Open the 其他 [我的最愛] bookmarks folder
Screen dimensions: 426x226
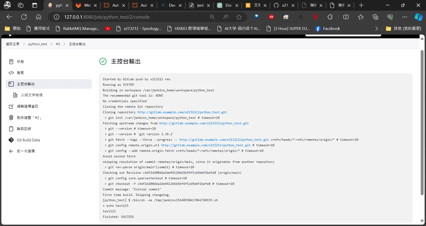[x=404, y=29]
